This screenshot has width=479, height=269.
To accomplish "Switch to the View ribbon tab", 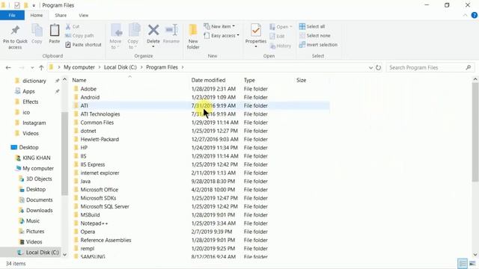I will [x=83, y=15].
